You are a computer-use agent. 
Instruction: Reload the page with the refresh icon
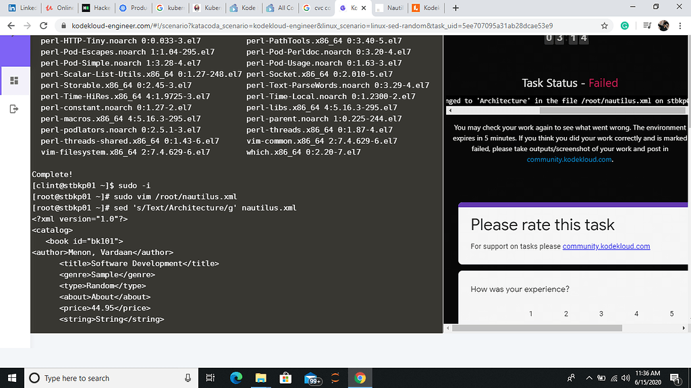(x=43, y=26)
